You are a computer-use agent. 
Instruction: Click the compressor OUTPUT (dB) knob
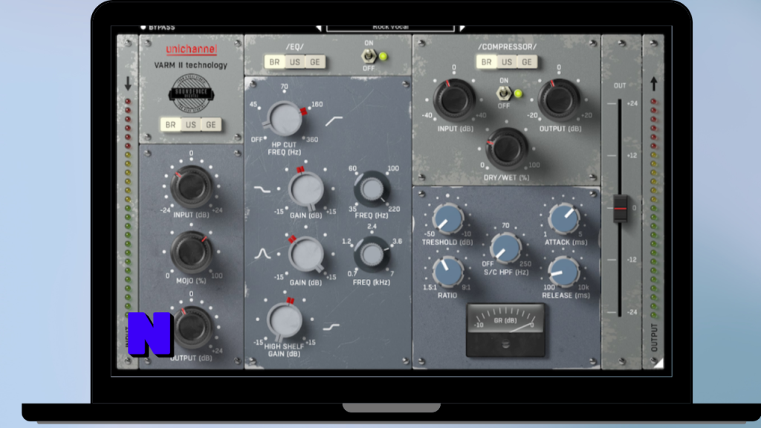pos(559,100)
